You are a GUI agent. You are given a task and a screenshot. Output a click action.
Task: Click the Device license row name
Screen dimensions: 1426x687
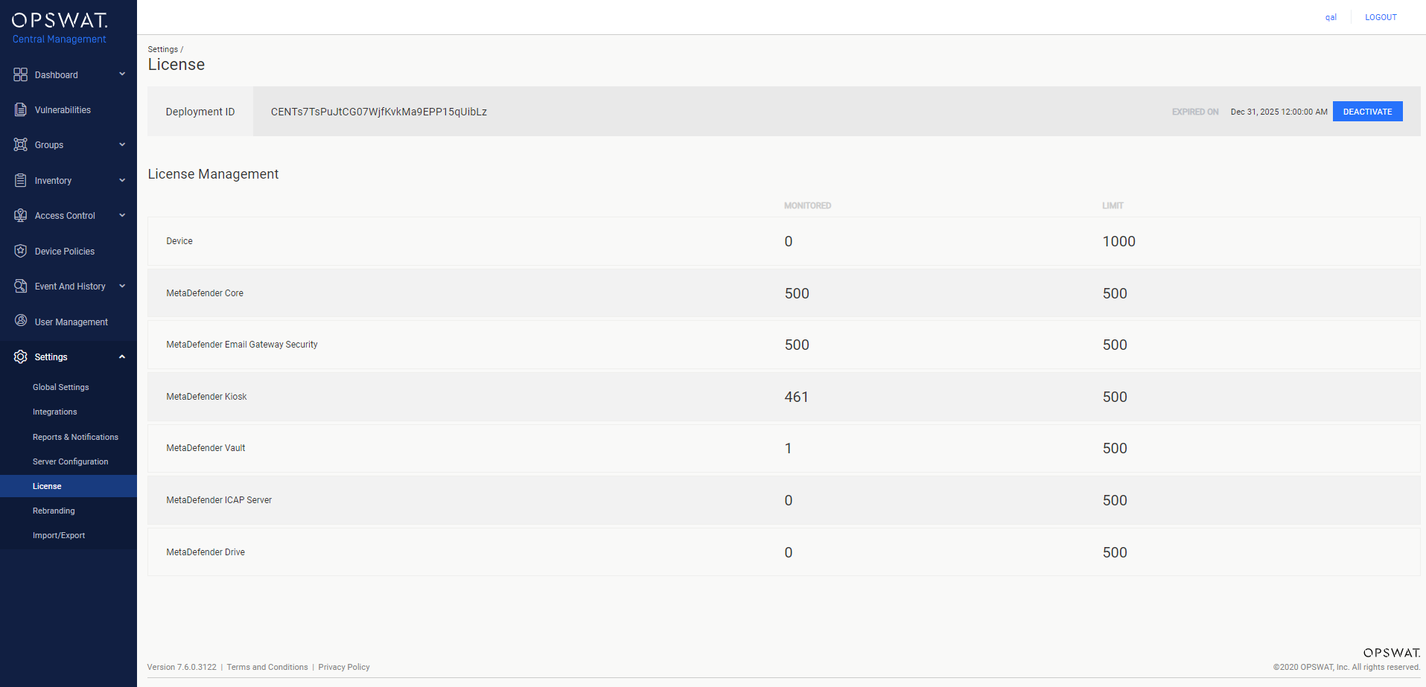pos(179,241)
